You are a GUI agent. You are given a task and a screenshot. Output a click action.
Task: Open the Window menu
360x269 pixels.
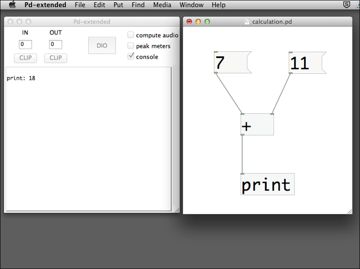click(x=192, y=5)
